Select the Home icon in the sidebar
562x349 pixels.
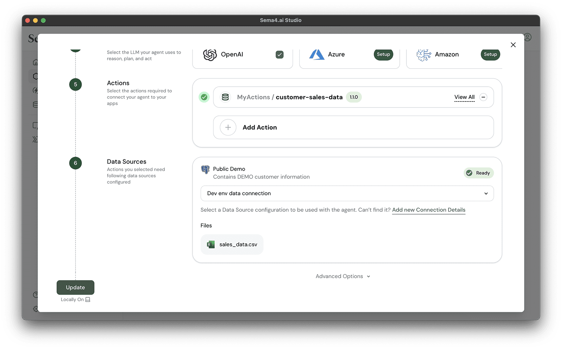click(x=36, y=62)
